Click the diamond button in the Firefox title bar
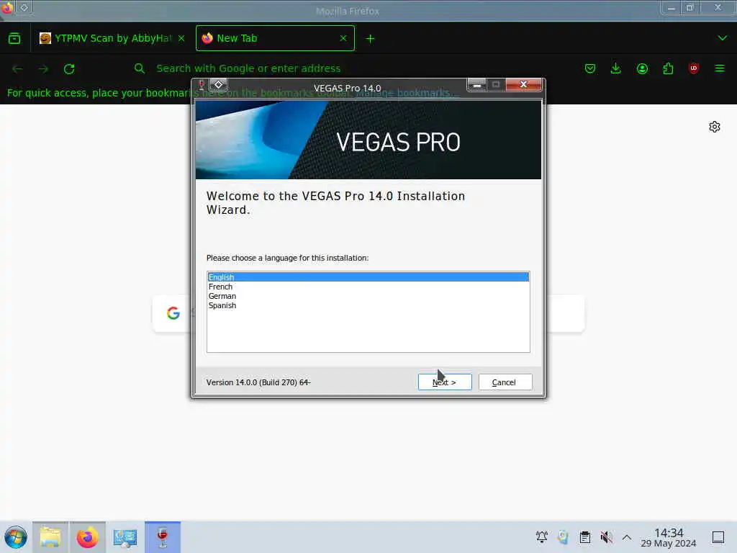This screenshot has height=553, width=737. pos(24,7)
